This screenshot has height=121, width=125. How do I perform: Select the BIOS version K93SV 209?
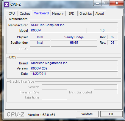(x=74, y=68)
